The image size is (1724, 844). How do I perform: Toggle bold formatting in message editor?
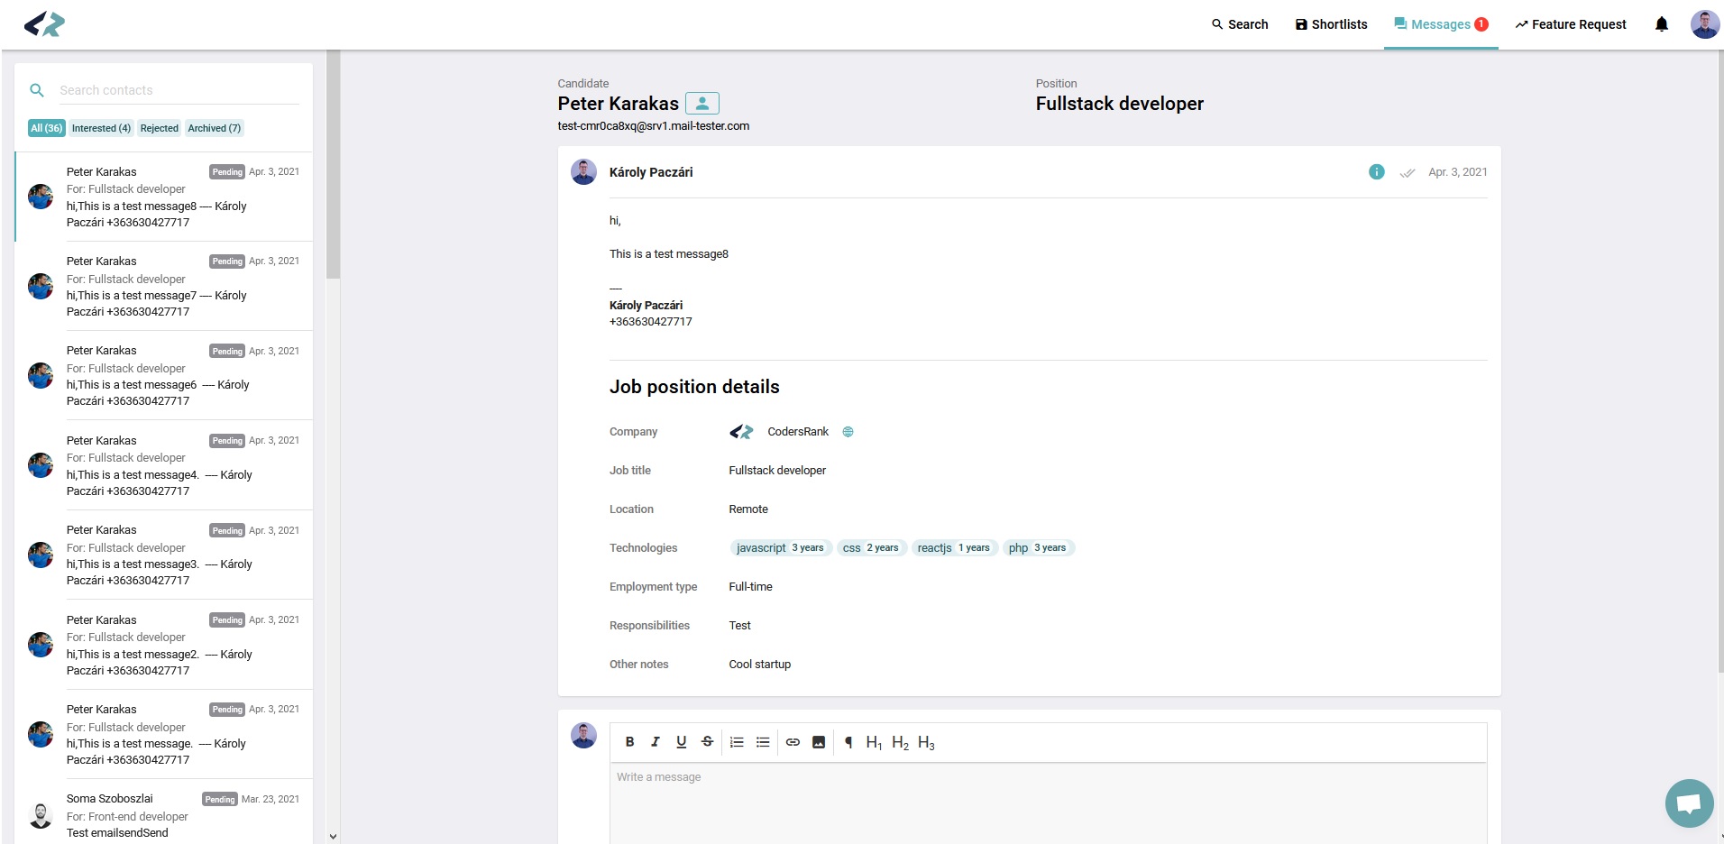coord(629,742)
